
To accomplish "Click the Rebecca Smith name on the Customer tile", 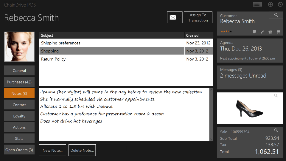I will pos(237,21).
